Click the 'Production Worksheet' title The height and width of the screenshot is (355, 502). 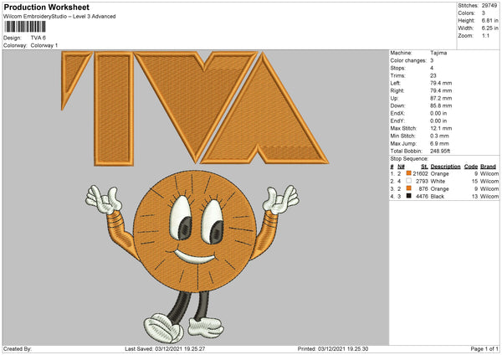point(46,7)
